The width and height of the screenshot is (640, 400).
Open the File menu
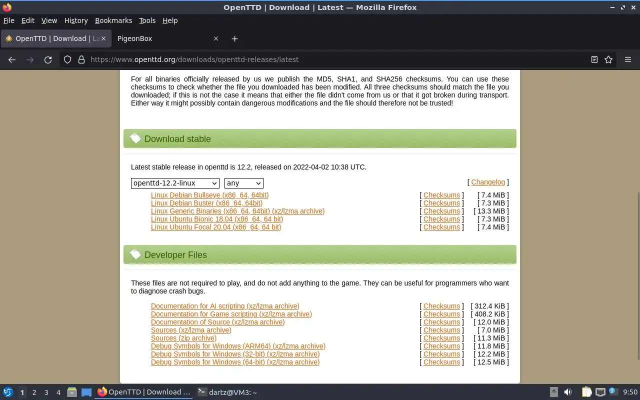(x=9, y=20)
